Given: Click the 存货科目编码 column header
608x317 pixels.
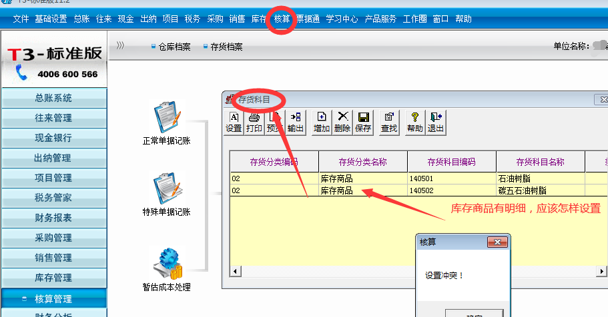Looking at the screenshot, I should coord(452,162).
